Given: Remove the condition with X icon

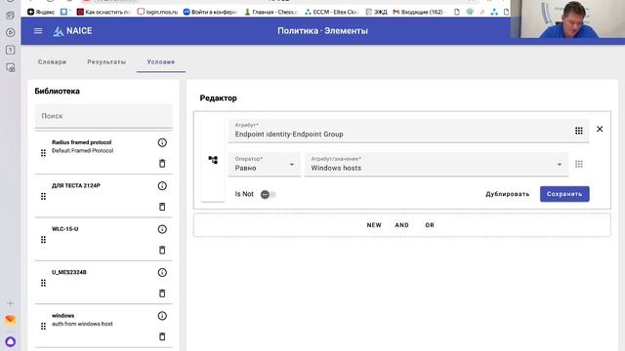Looking at the screenshot, I should [600, 129].
